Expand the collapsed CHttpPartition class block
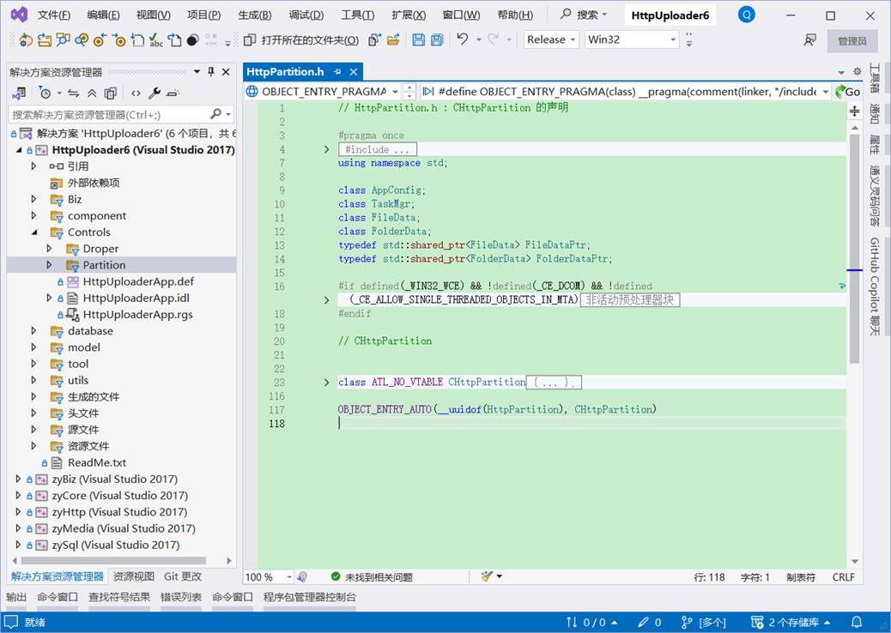Image resolution: width=891 pixels, height=633 pixels. (x=326, y=383)
